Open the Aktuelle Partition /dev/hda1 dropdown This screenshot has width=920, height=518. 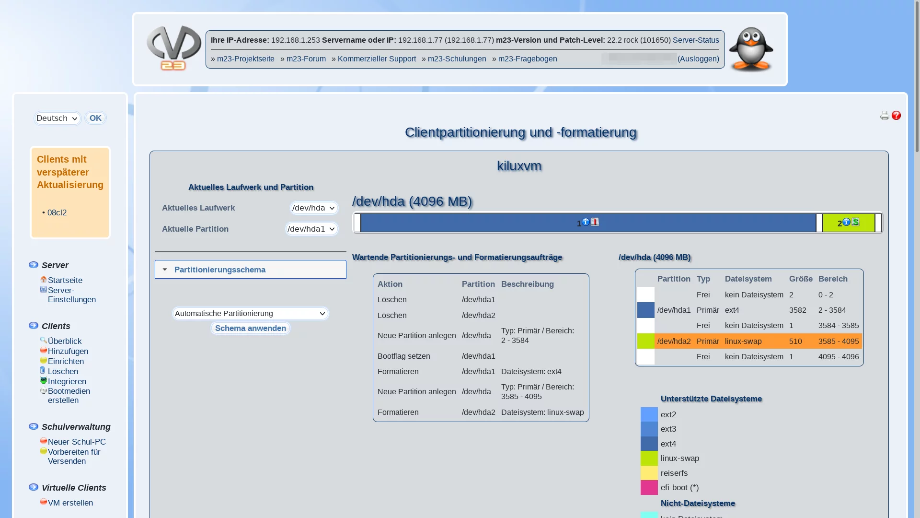pos(311,229)
